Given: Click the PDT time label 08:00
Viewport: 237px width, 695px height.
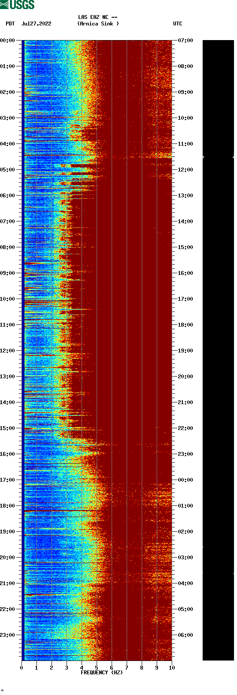Looking at the screenshot, I should point(8,247).
